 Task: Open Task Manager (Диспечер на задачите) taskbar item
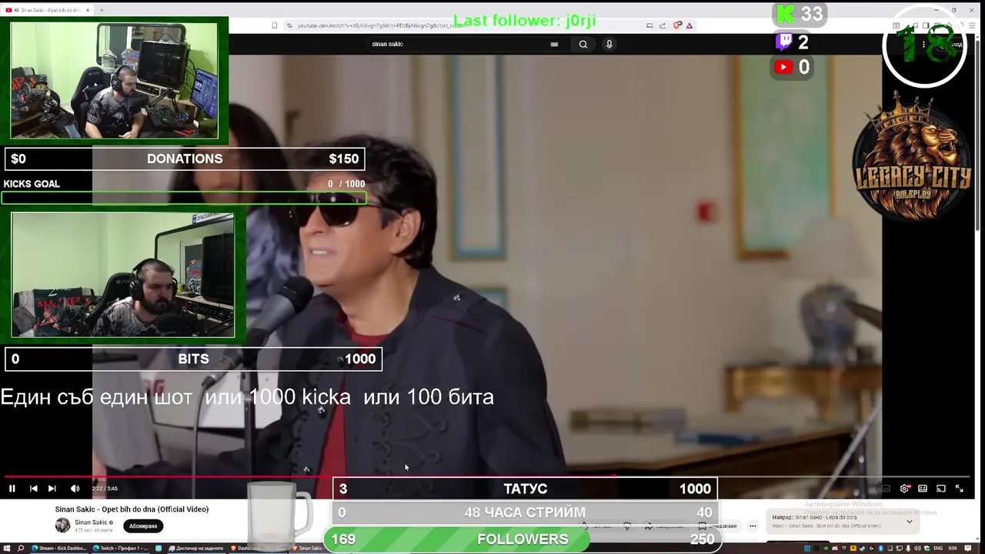197,549
